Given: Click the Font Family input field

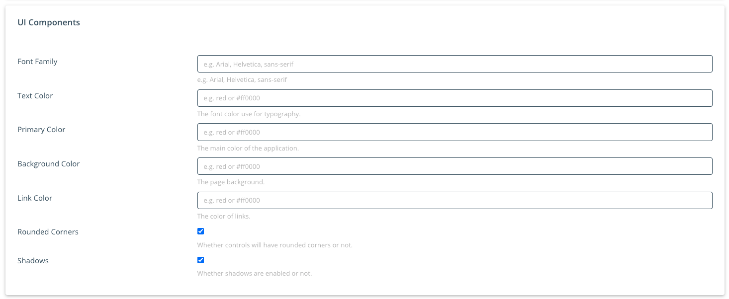Looking at the screenshot, I should point(455,64).
